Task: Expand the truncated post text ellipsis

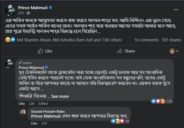Action: (99, 32)
